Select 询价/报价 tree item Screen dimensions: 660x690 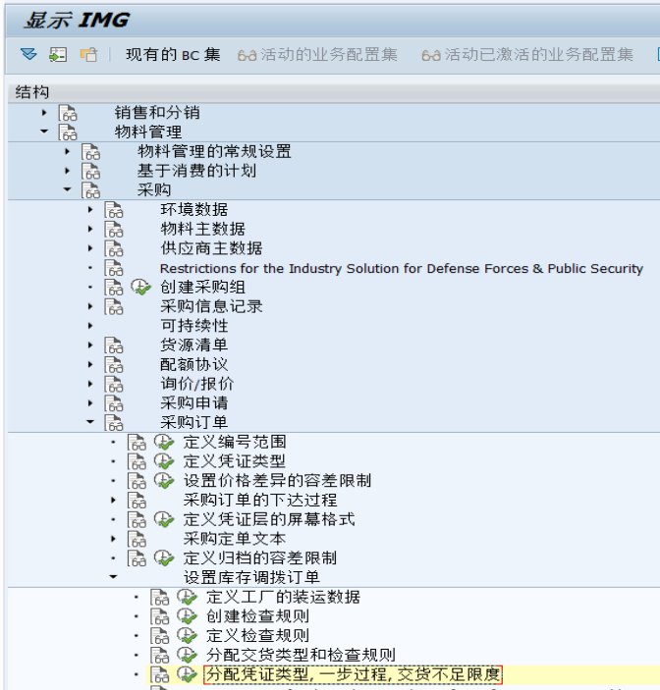tap(196, 384)
